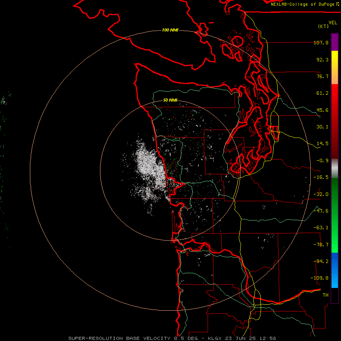Click the NEXLAB-College of DuPage label
The width and height of the screenshot is (341, 341).
pos(305,4)
